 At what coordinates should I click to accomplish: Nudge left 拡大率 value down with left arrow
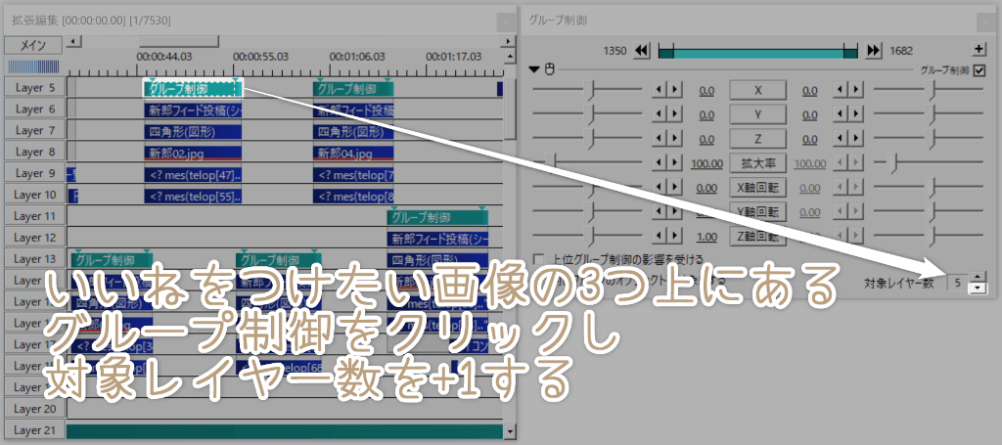coord(659,163)
